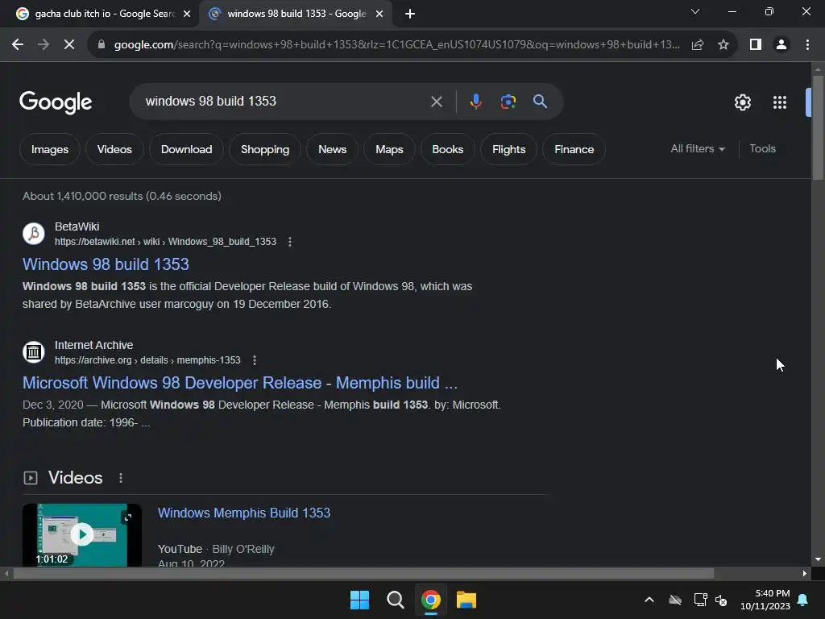
Task: Show hidden system tray icons
Action: pos(649,600)
